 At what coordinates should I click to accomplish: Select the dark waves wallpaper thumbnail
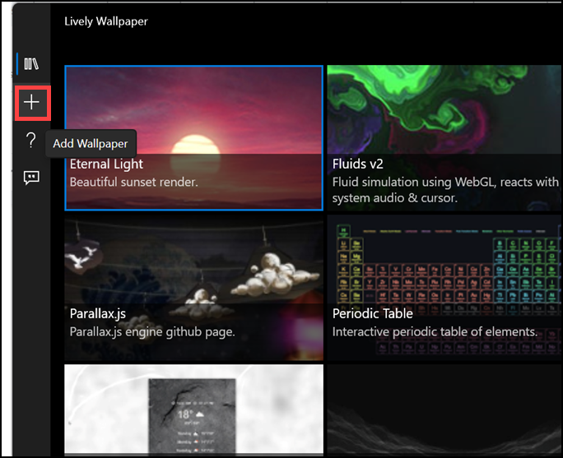point(444,409)
